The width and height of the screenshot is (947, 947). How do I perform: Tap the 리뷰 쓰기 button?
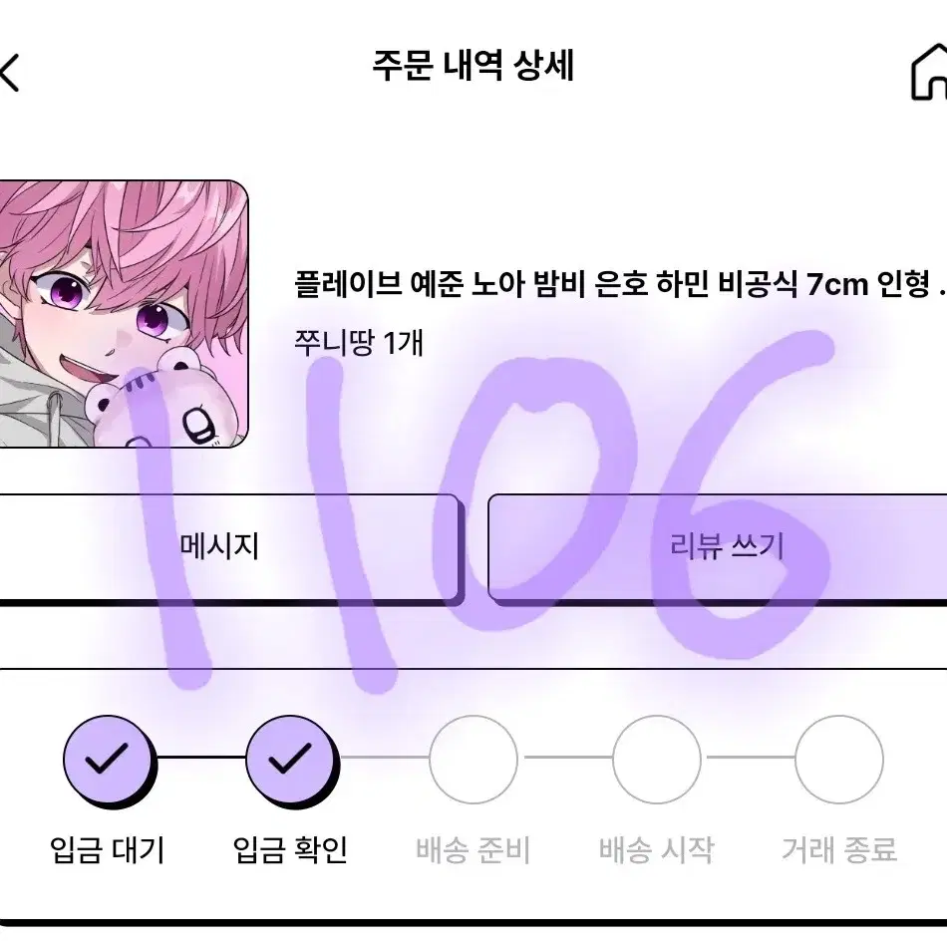click(718, 546)
